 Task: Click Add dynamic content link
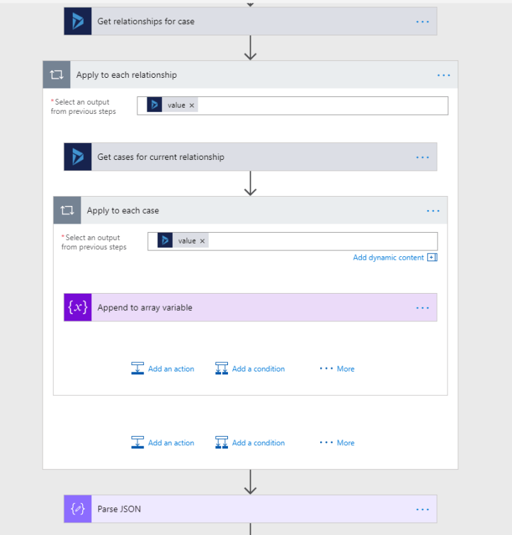click(389, 258)
